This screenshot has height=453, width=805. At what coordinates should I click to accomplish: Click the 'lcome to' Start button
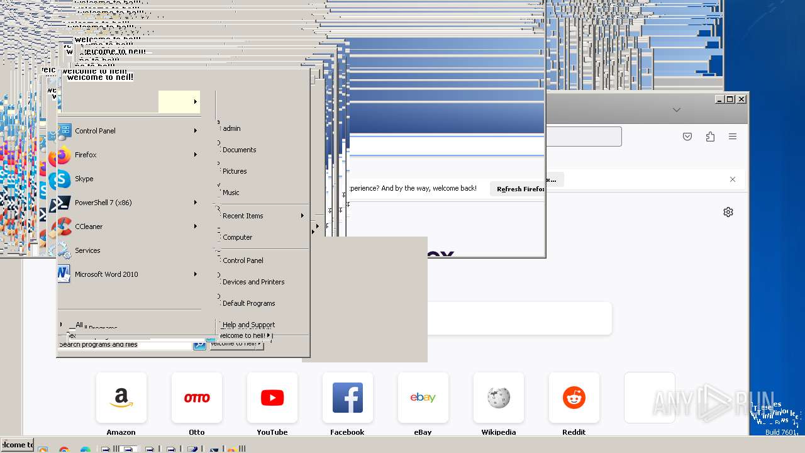pyautogui.click(x=17, y=444)
